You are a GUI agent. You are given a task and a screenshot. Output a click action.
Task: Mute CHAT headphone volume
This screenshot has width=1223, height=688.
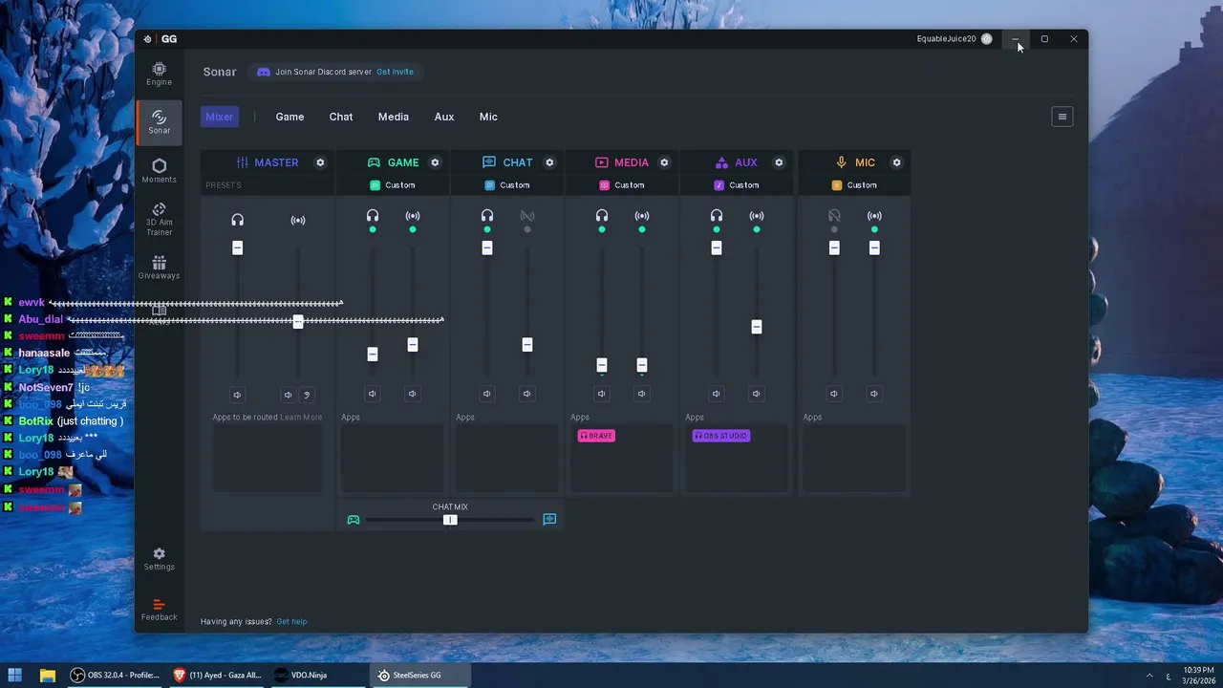point(487,394)
